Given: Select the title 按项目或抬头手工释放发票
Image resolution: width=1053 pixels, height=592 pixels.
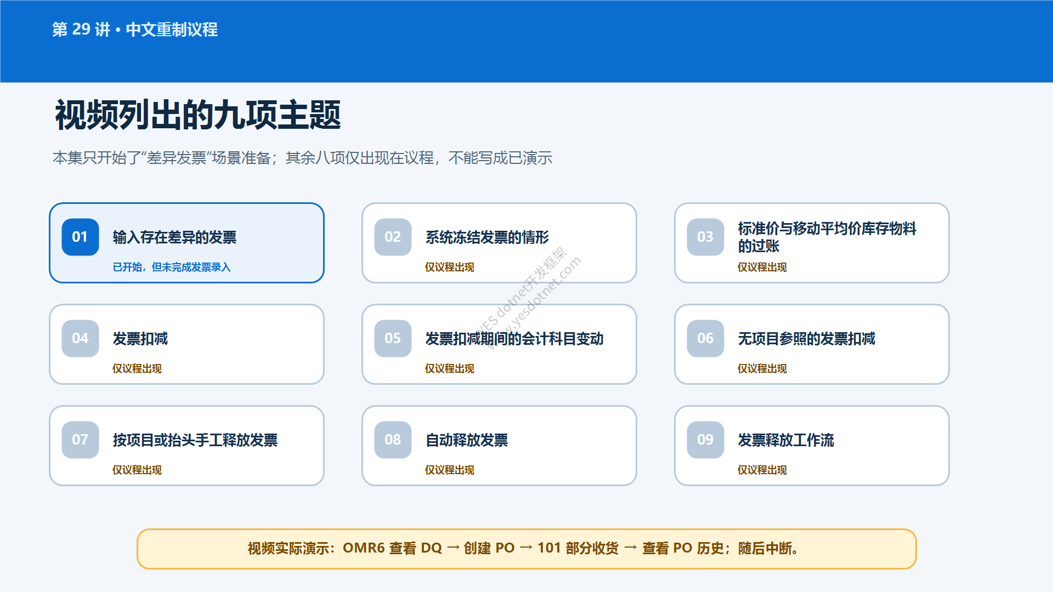Looking at the screenshot, I should point(195,440).
